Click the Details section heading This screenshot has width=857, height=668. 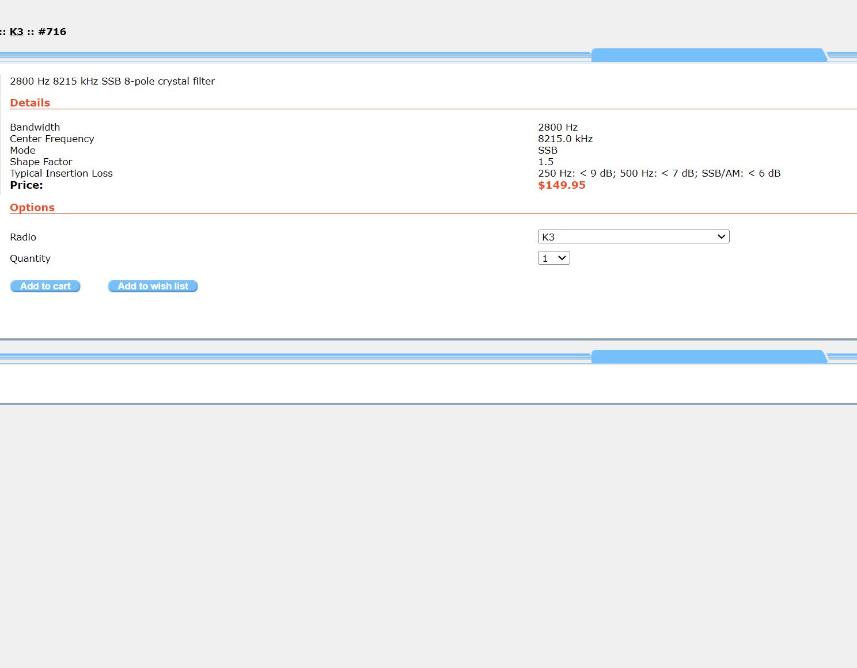[30, 103]
